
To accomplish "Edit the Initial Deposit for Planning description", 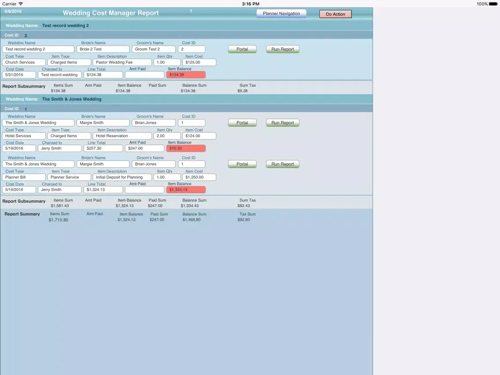I will 122,177.
